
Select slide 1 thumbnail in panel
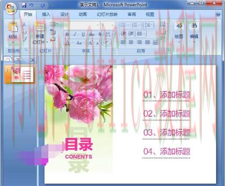22,75
